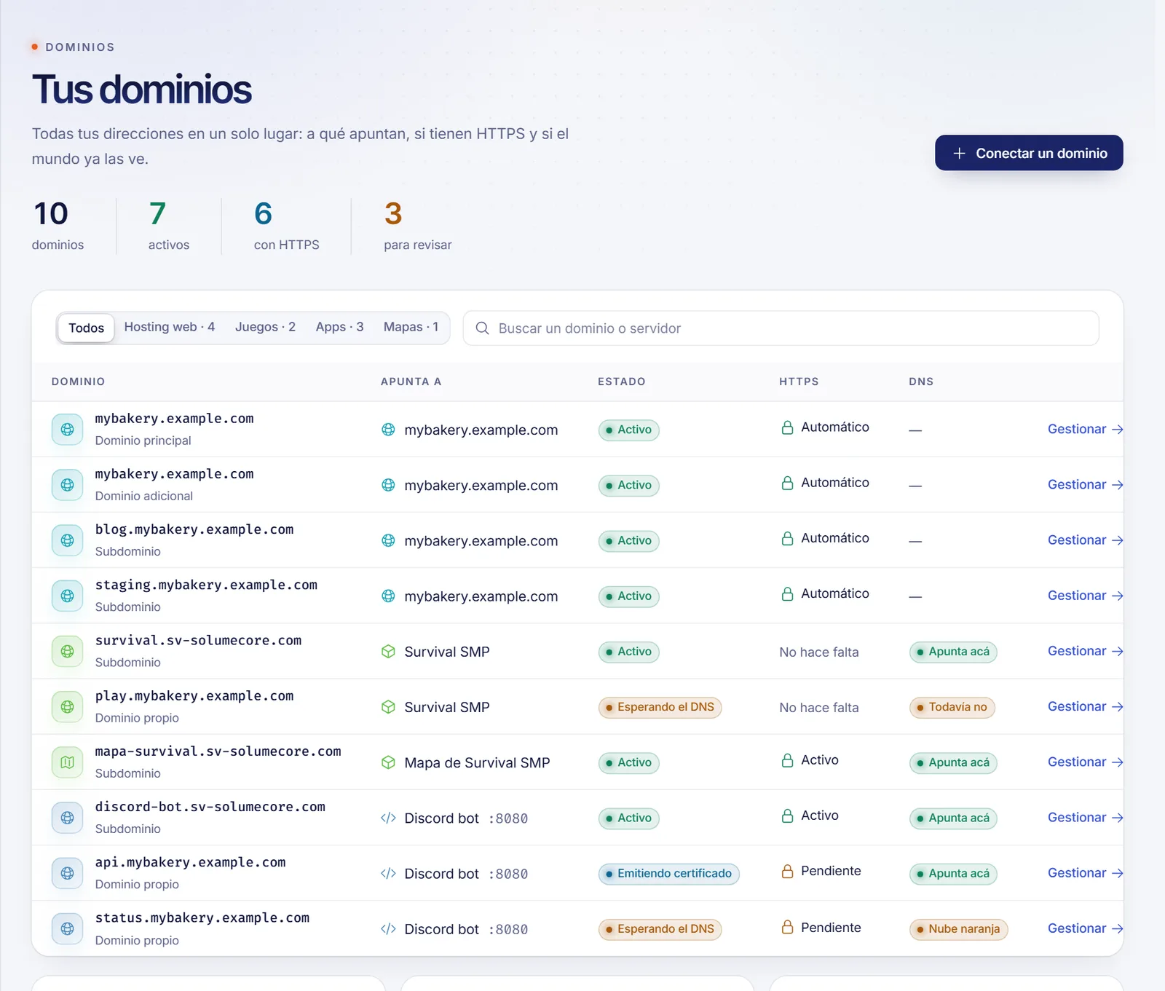Click Conectar un dominio button
Viewport: 1165px width, 991px height.
click(x=1029, y=153)
